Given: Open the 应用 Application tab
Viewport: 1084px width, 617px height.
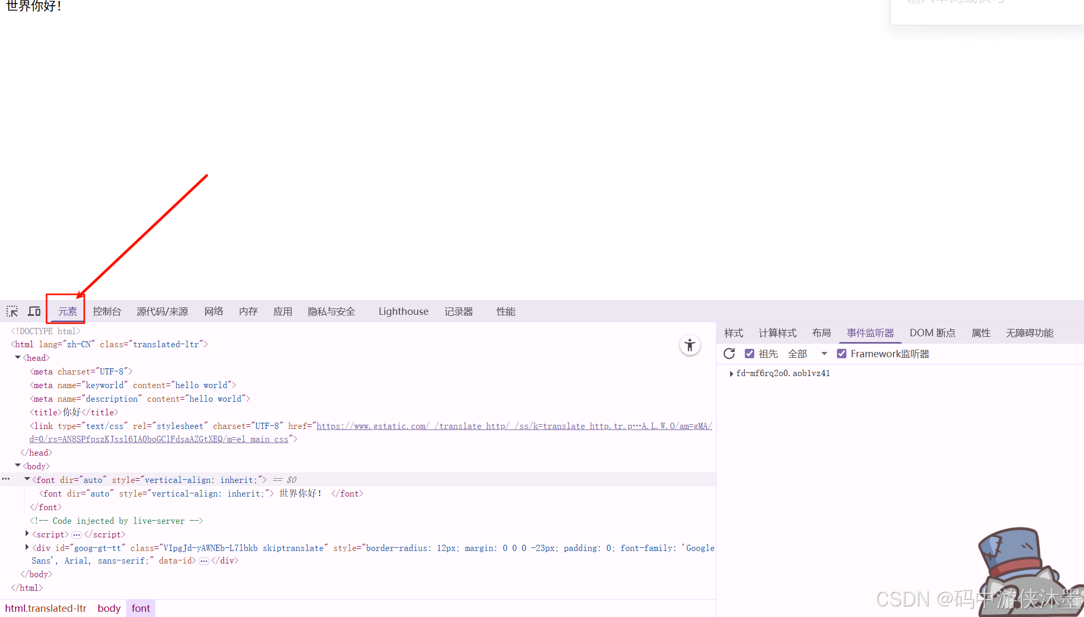Looking at the screenshot, I should (283, 311).
